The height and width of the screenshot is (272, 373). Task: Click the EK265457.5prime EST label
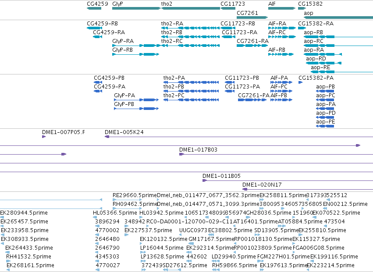click(x=24, y=222)
